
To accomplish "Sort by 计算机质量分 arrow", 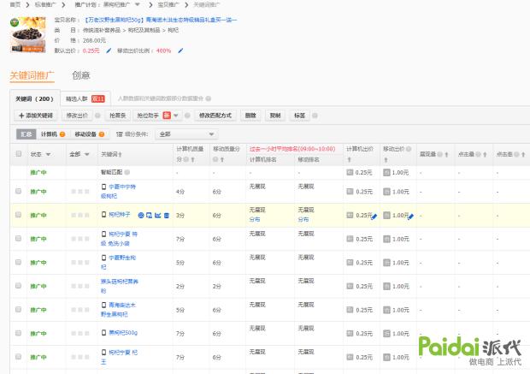I will (x=192, y=159).
